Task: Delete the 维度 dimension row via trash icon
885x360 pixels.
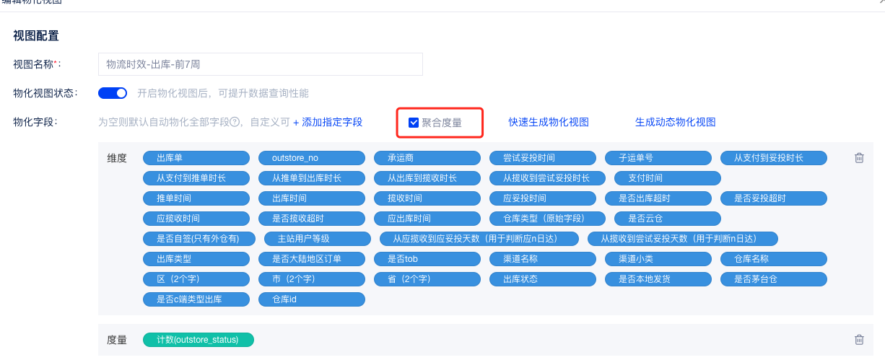Action: pyautogui.click(x=859, y=158)
